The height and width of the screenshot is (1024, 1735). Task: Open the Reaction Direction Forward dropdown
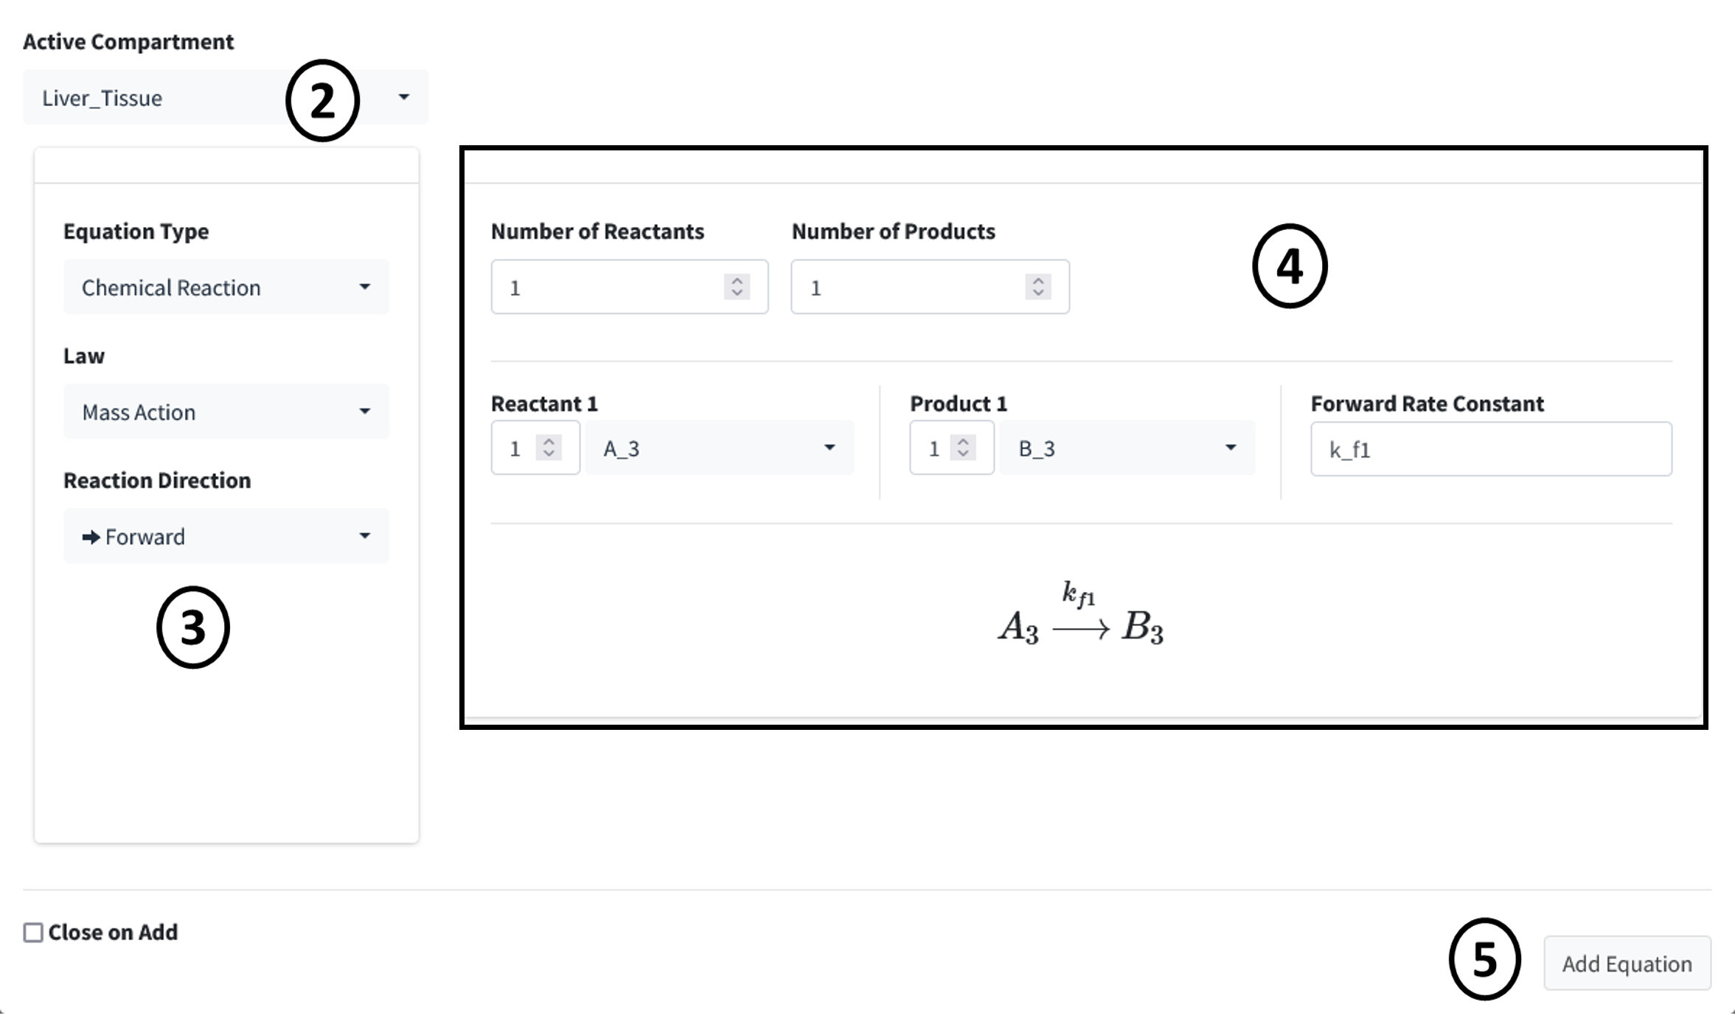pos(226,536)
